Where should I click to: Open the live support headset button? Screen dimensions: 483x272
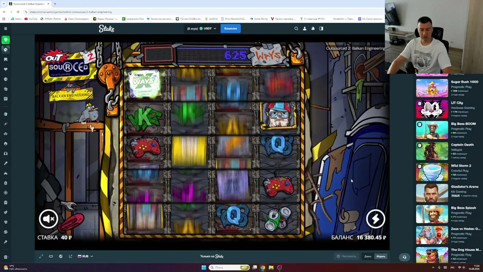click(x=404, y=257)
